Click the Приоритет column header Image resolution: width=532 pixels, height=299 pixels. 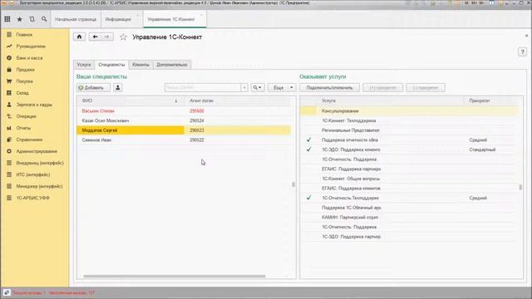coord(480,100)
